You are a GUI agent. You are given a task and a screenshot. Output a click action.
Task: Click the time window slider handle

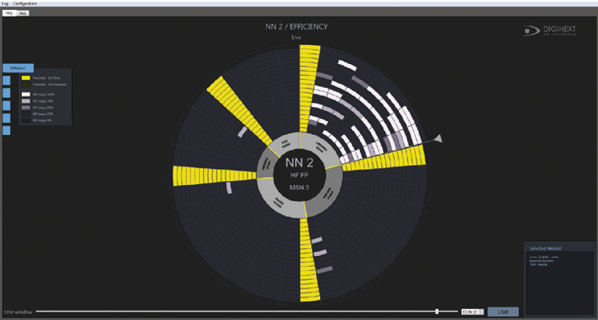(x=437, y=311)
